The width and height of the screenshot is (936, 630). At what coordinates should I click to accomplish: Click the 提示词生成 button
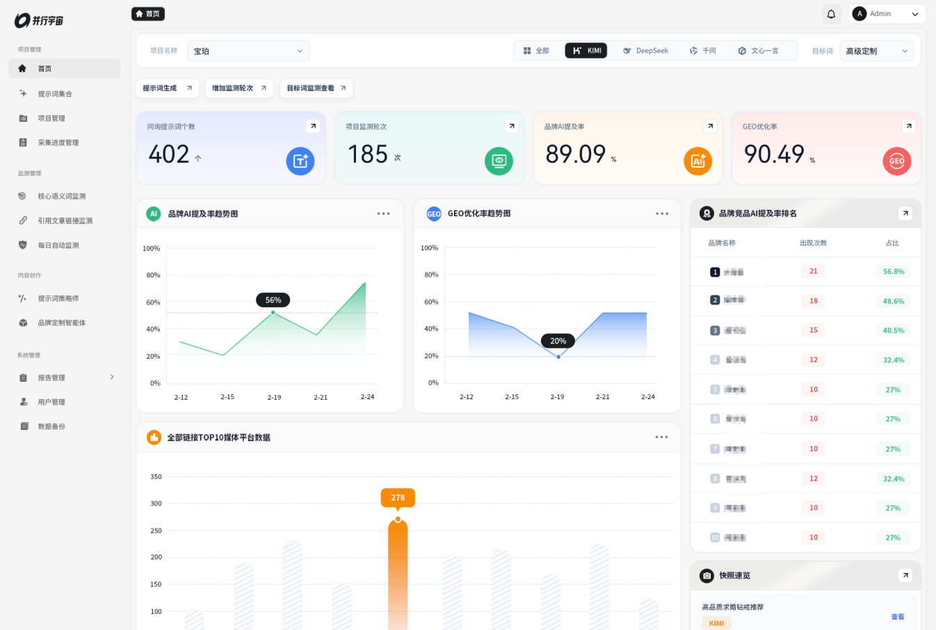tap(168, 88)
